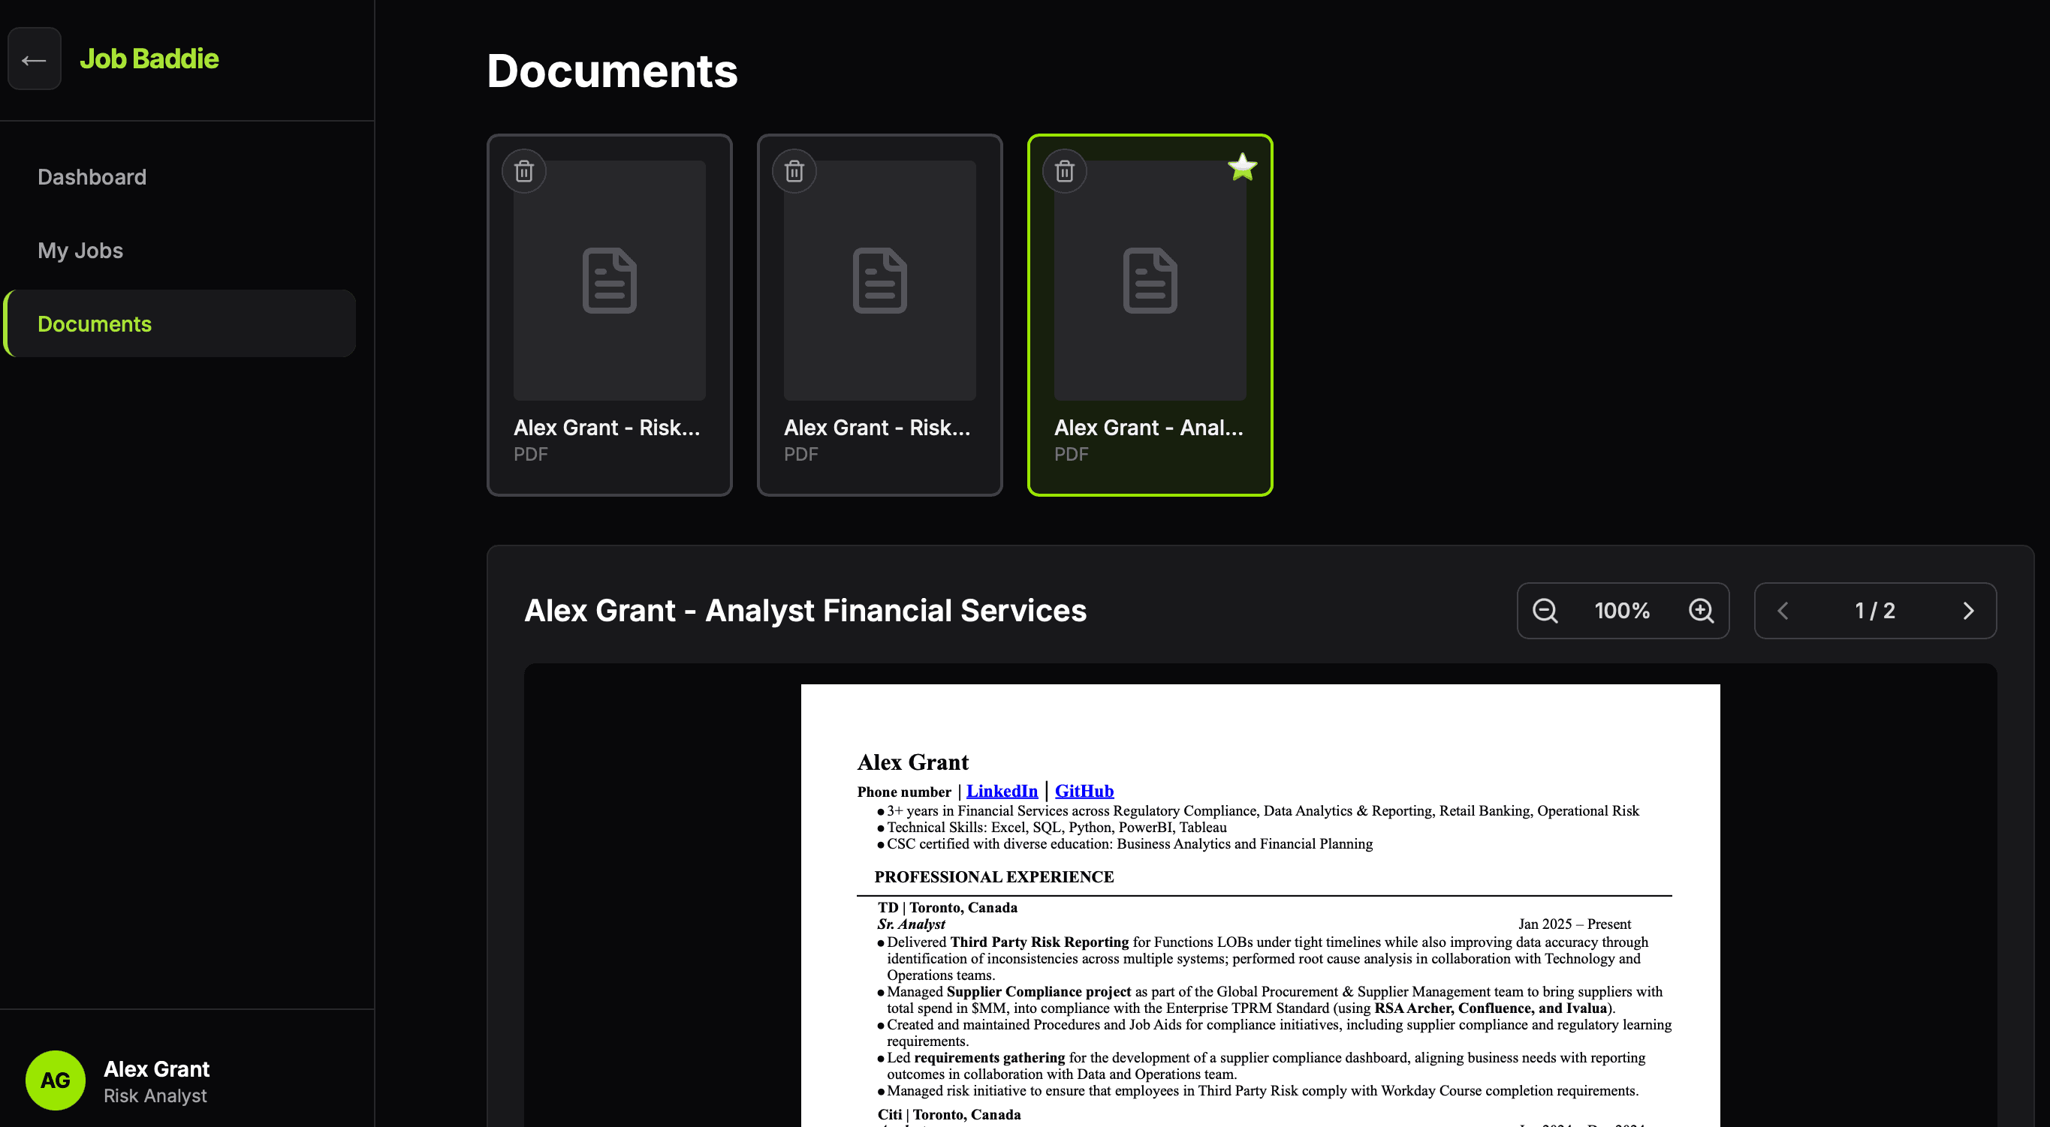The height and width of the screenshot is (1127, 2050).
Task: Delete the second Alex Grant - Risk document
Action: coord(794,171)
